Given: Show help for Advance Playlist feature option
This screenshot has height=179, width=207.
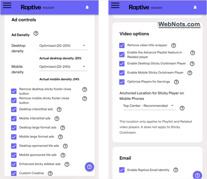Looking at the screenshot, I should pos(193,53).
